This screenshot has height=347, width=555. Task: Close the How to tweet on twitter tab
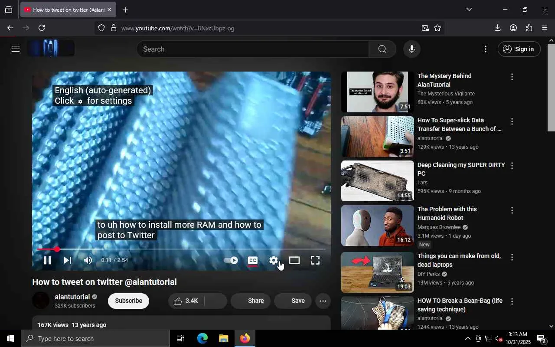(x=109, y=10)
